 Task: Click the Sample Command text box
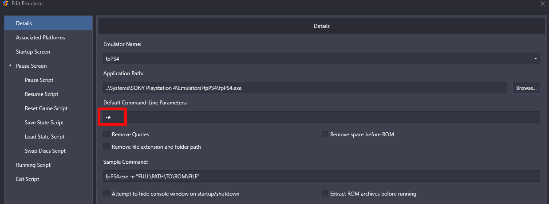(321, 176)
